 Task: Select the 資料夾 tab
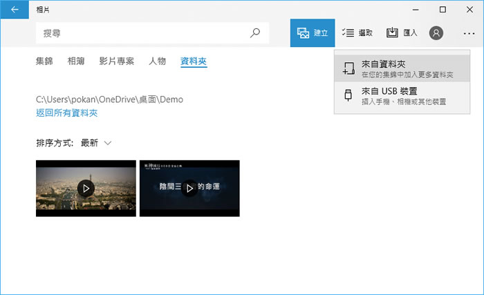(x=194, y=61)
